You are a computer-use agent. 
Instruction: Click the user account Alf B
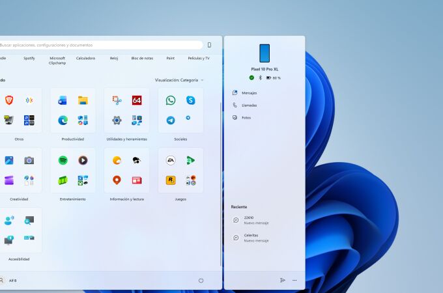(x=8, y=280)
